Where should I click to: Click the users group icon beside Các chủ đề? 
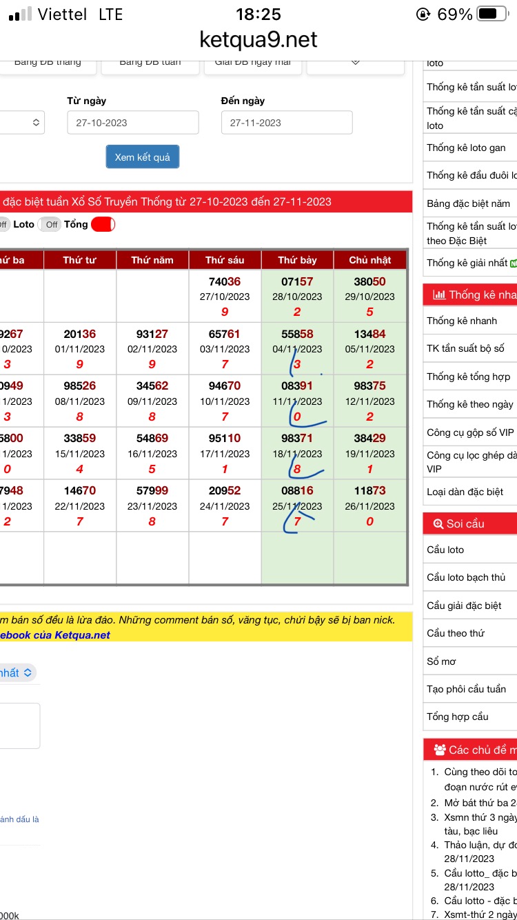pos(439,750)
